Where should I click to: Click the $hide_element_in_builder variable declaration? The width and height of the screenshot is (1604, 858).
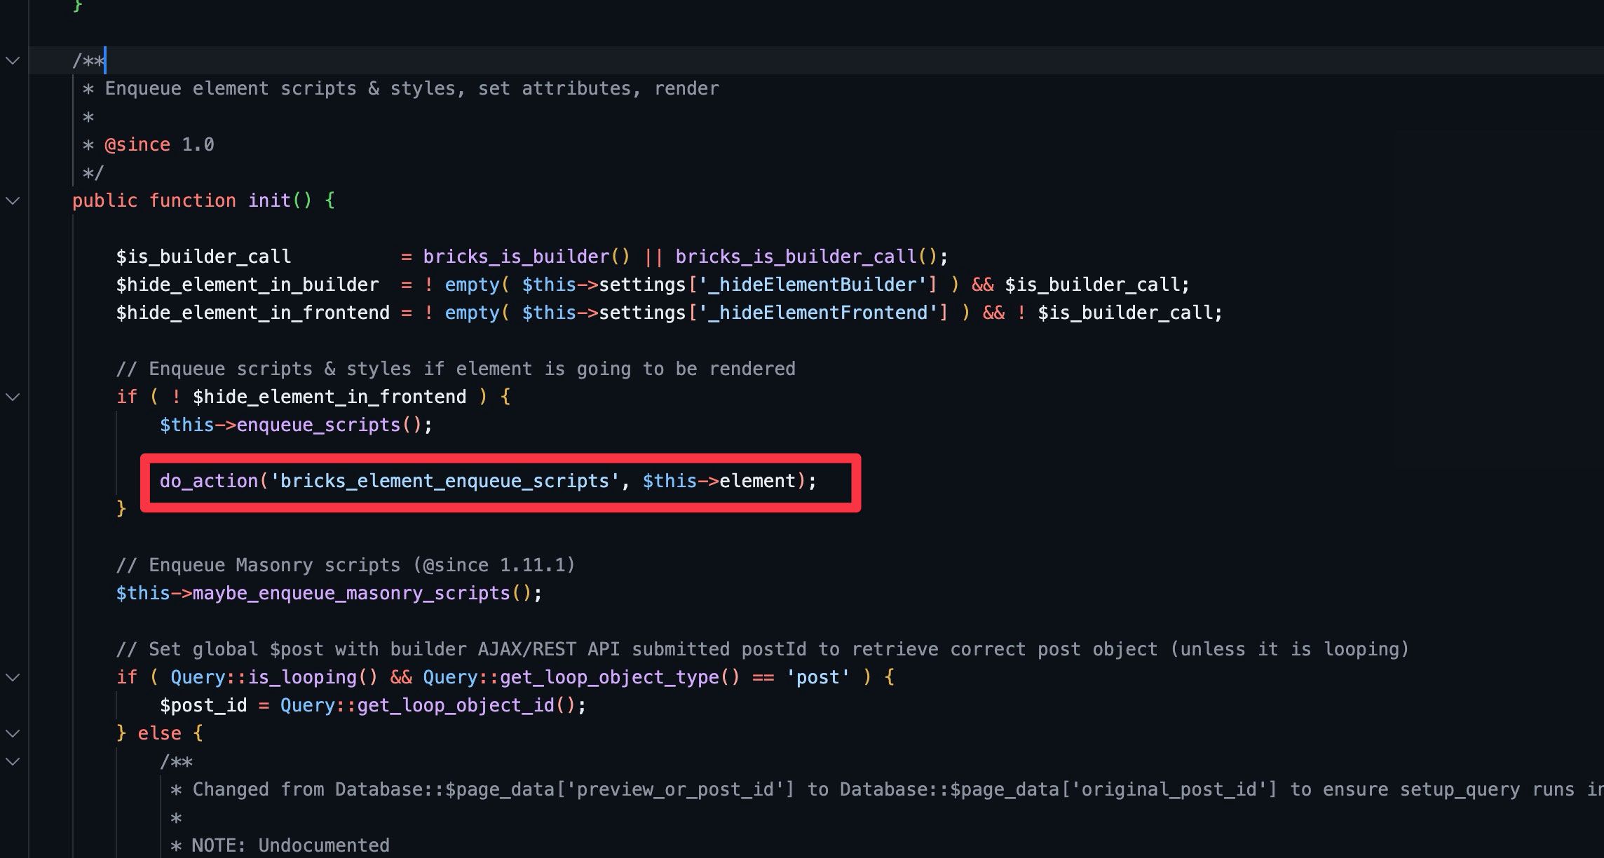(247, 285)
